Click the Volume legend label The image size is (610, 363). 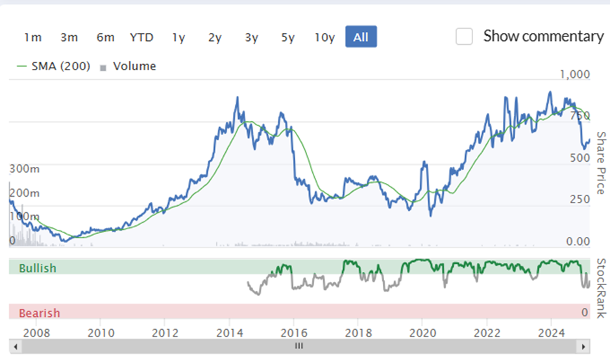point(134,66)
